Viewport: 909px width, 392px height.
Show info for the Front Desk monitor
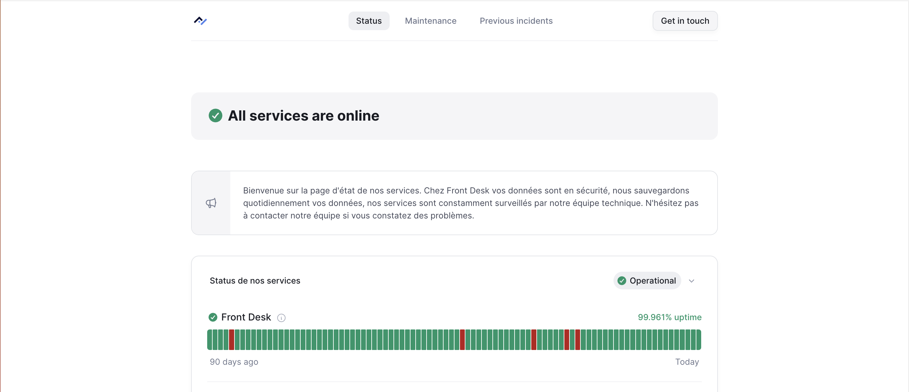[x=281, y=318]
